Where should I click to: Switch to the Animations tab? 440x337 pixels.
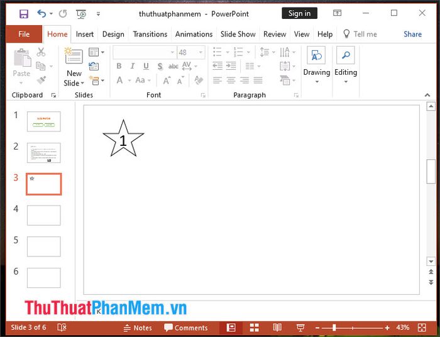click(194, 34)
